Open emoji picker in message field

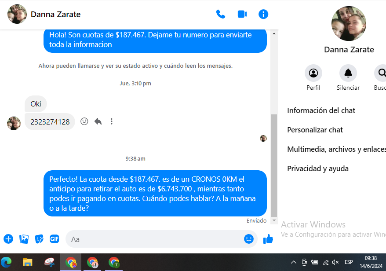tap(249, 239)
